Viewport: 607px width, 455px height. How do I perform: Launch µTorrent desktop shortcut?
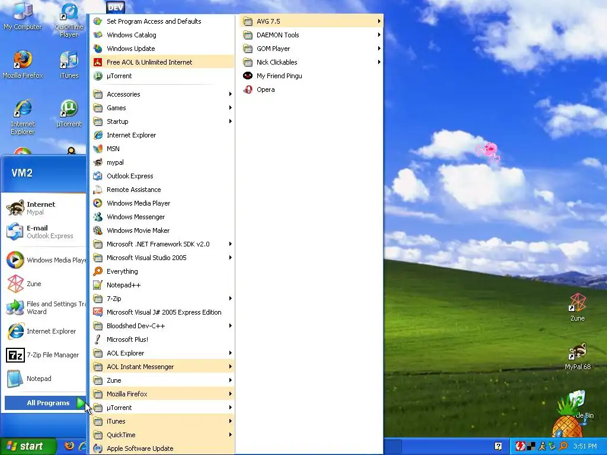click(x=69, y=113)
